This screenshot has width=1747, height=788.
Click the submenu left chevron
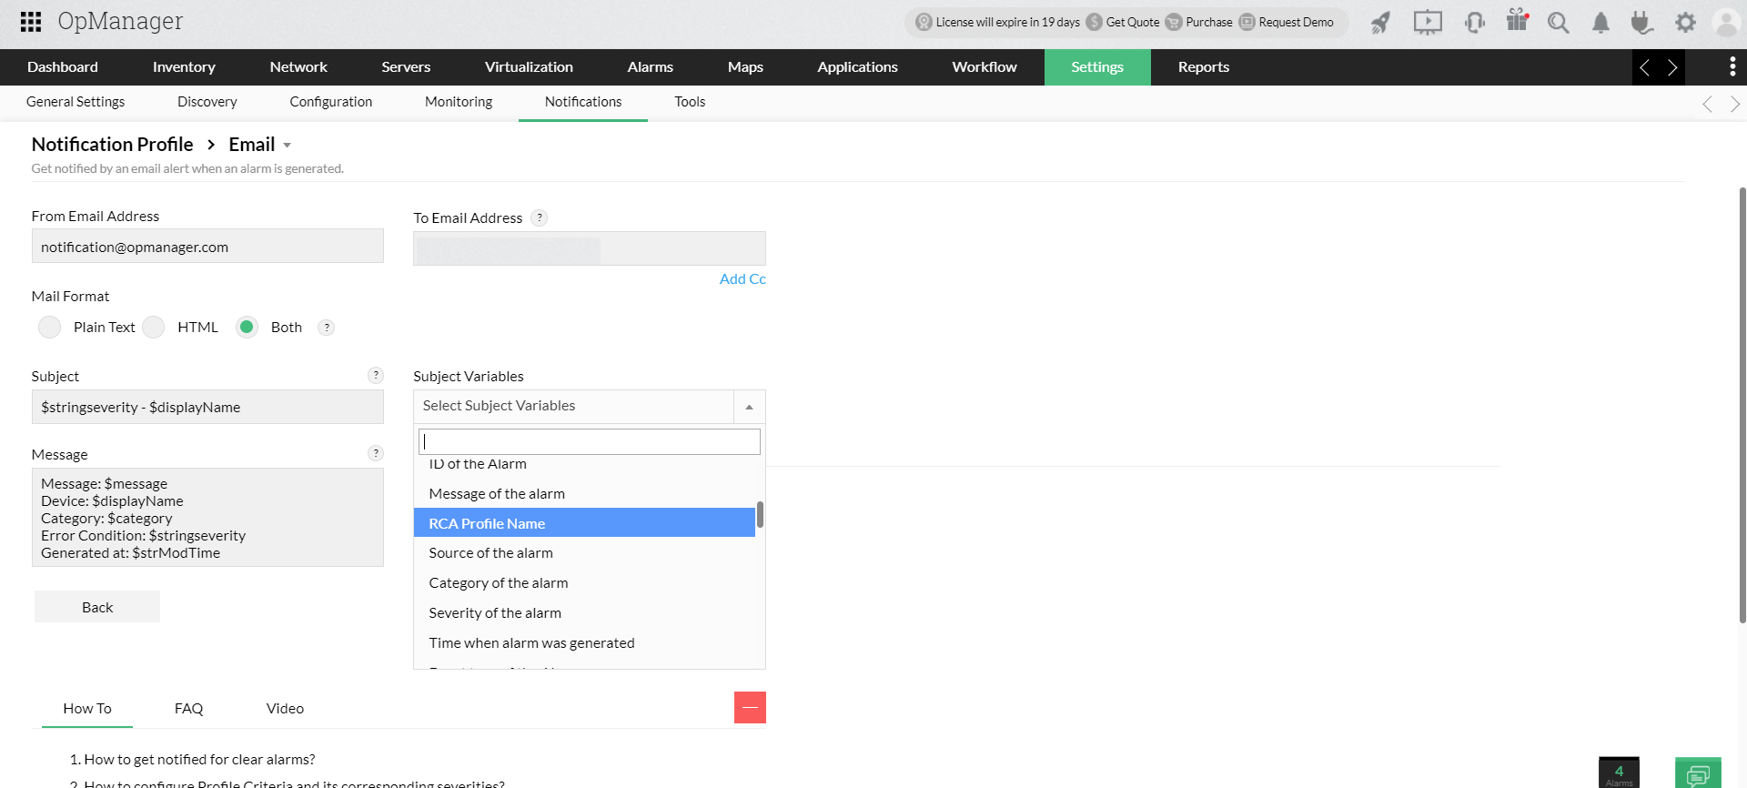click(x=1707, y=105)
